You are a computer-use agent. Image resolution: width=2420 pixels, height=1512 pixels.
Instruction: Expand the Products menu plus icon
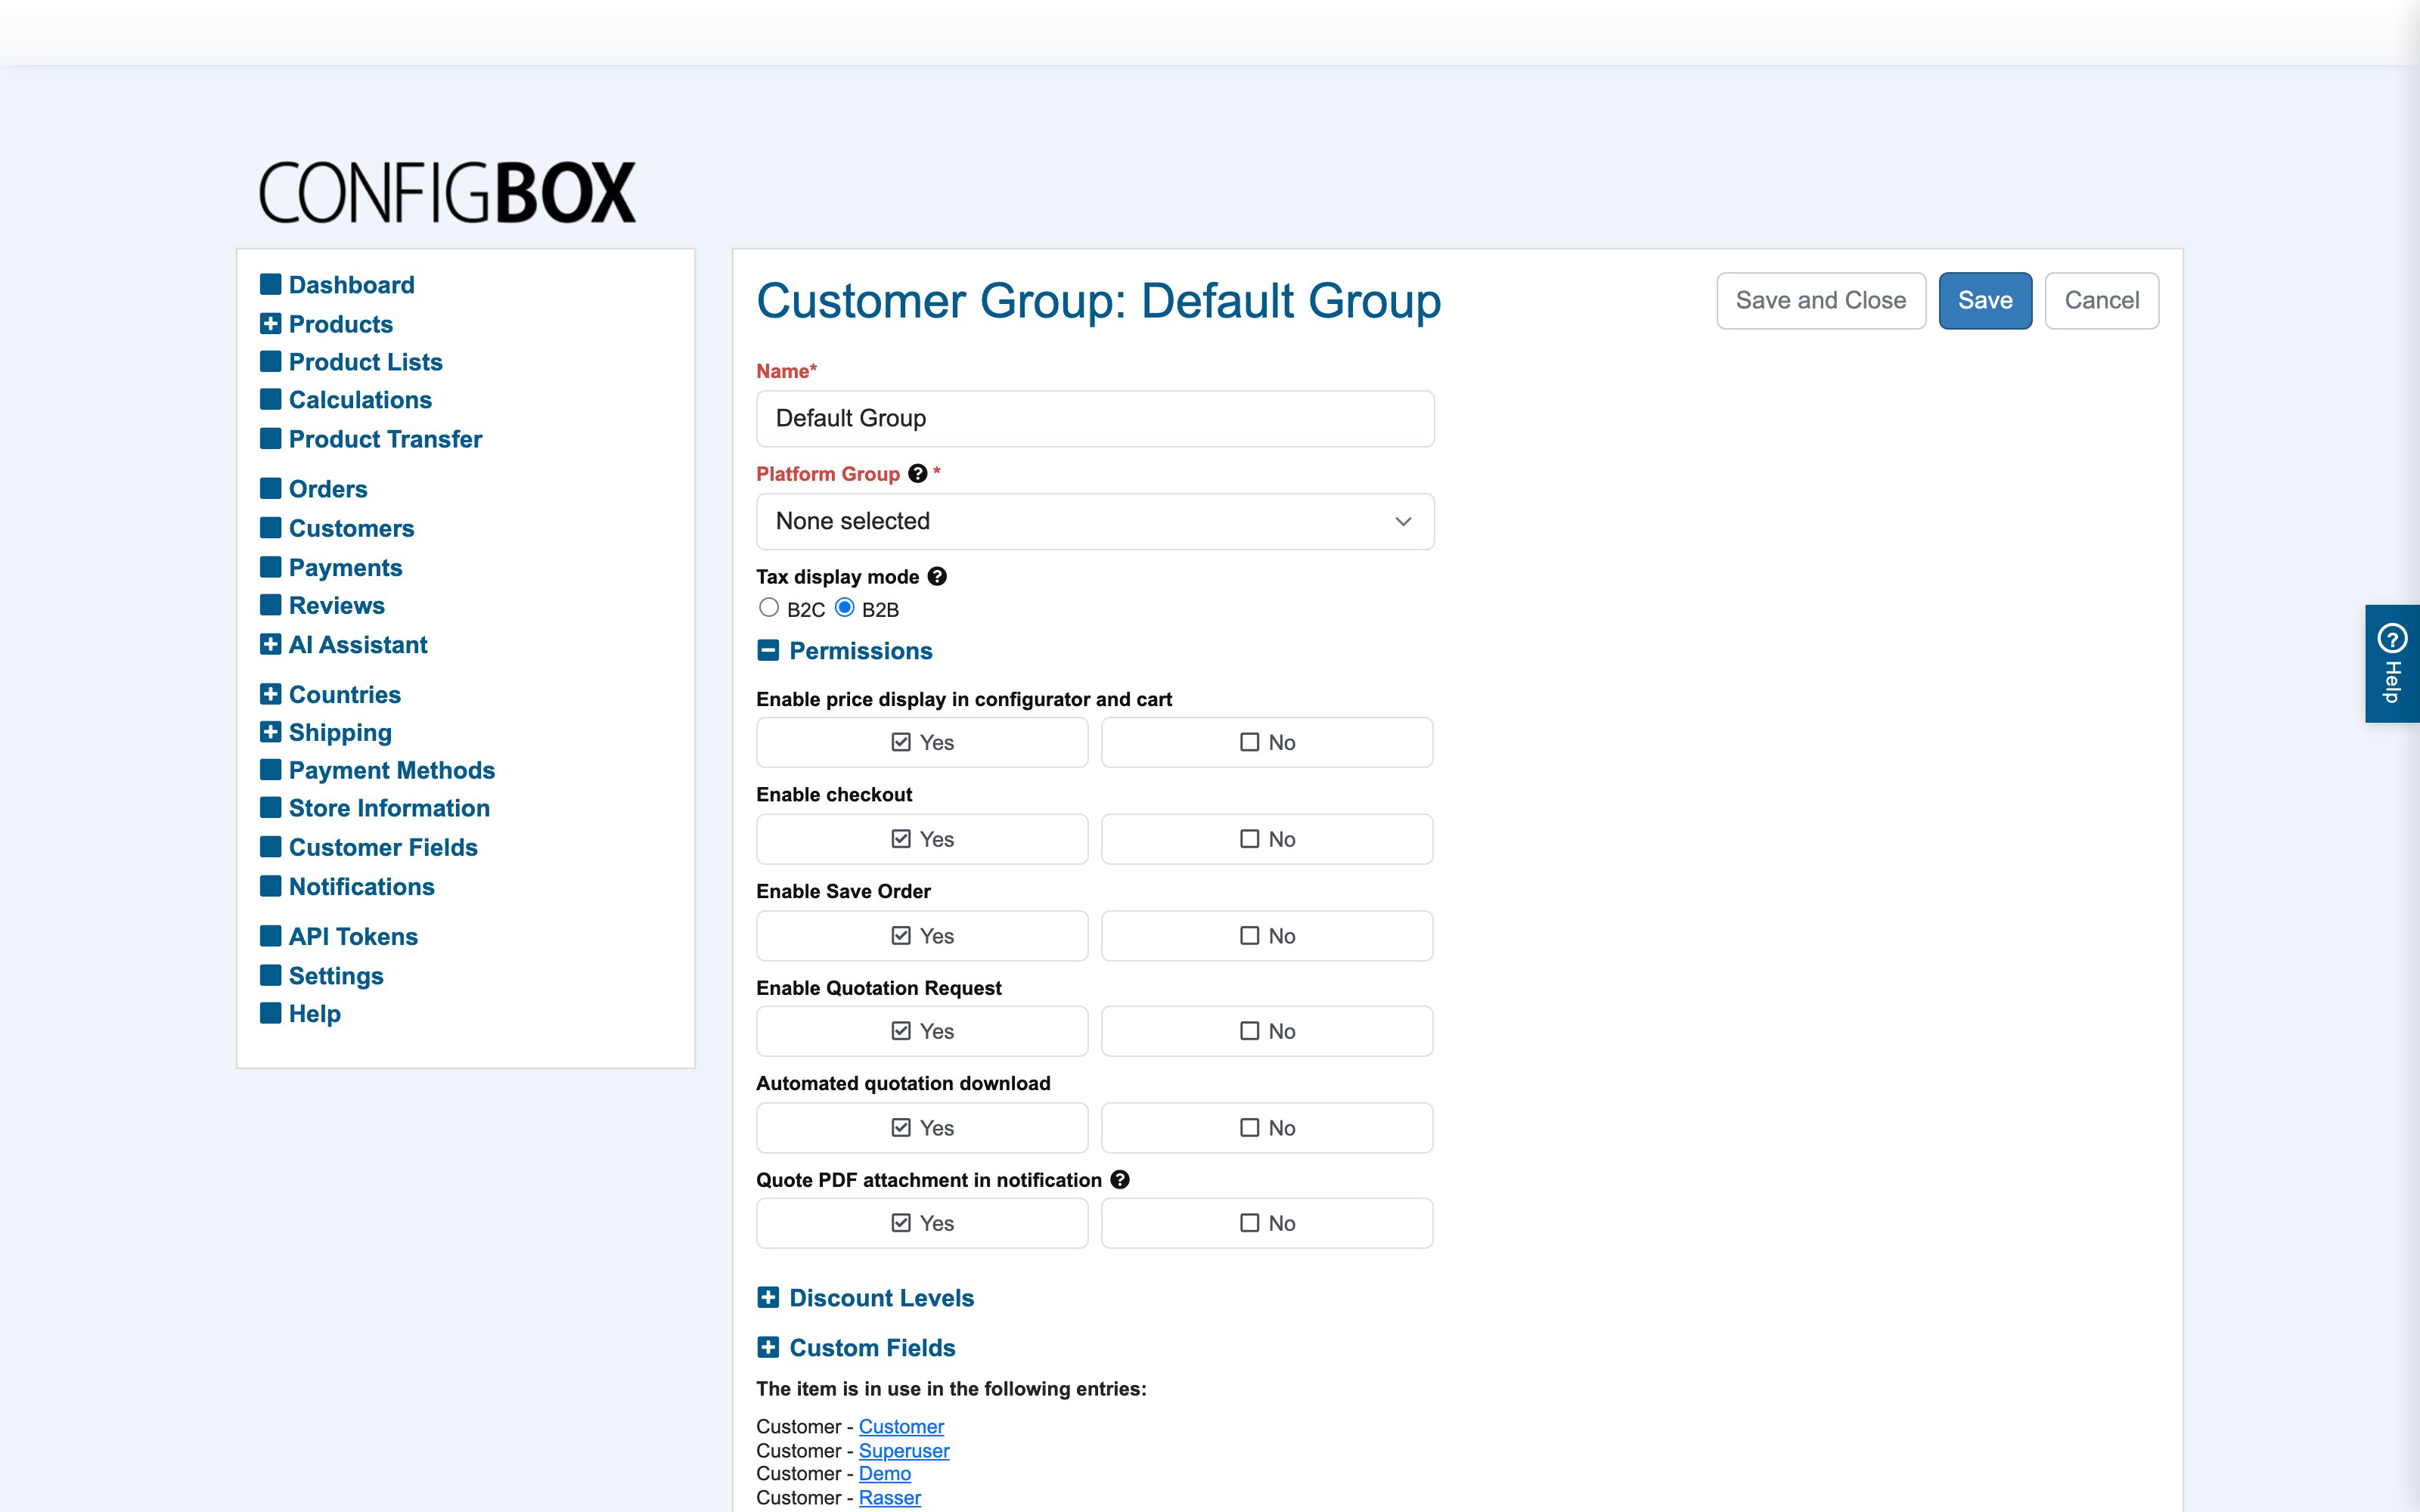270,323
